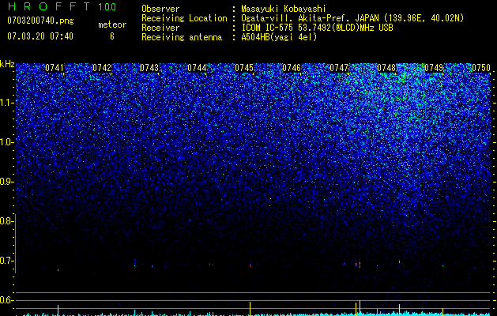Click the 0742 time marker
The width and height of the screenshot is (497, 316).
(x=102, y=68)
